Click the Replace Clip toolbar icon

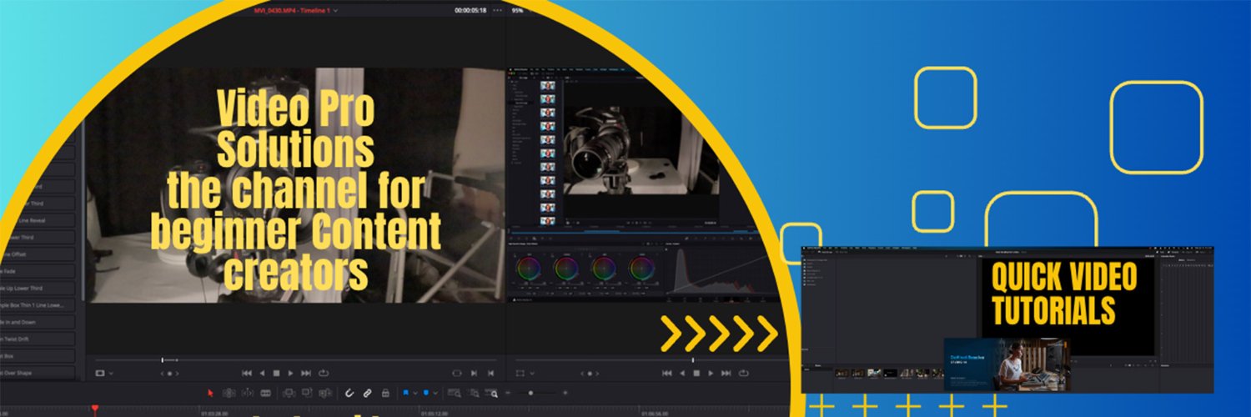[x=325, y=393]
